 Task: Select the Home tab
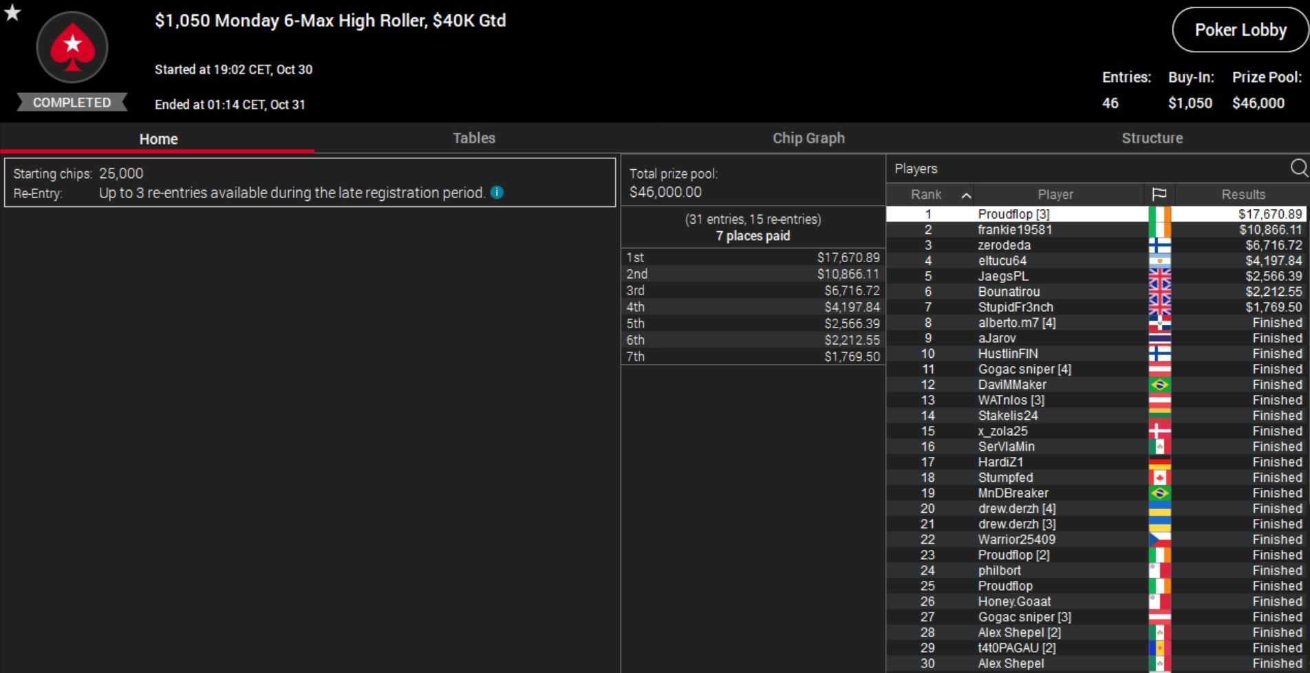[x=158, y=139]
